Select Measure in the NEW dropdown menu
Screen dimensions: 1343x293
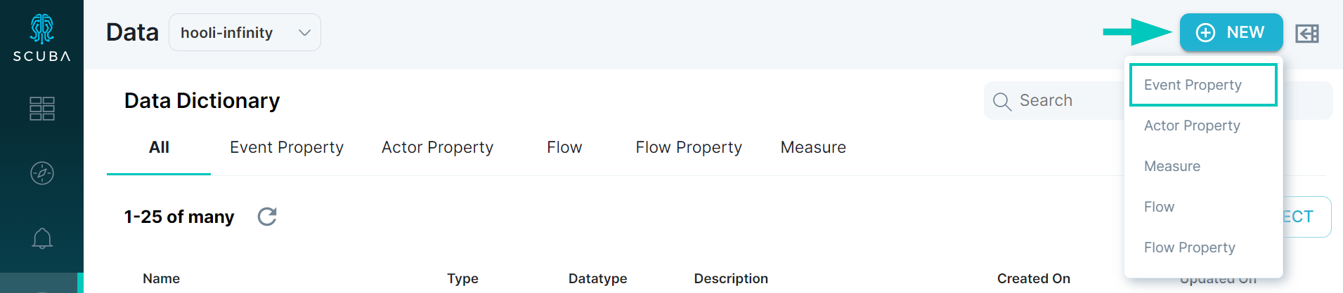click(1172, 166)
